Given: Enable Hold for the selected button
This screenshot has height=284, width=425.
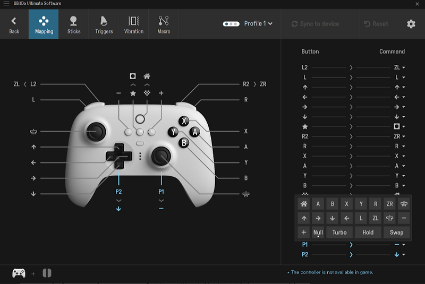Looking at the screenshot, I should [368, 233].
